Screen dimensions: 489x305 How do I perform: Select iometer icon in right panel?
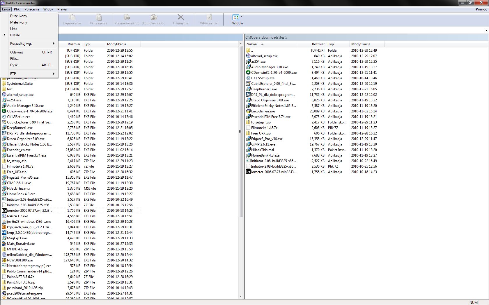click(x=248, y=172)
